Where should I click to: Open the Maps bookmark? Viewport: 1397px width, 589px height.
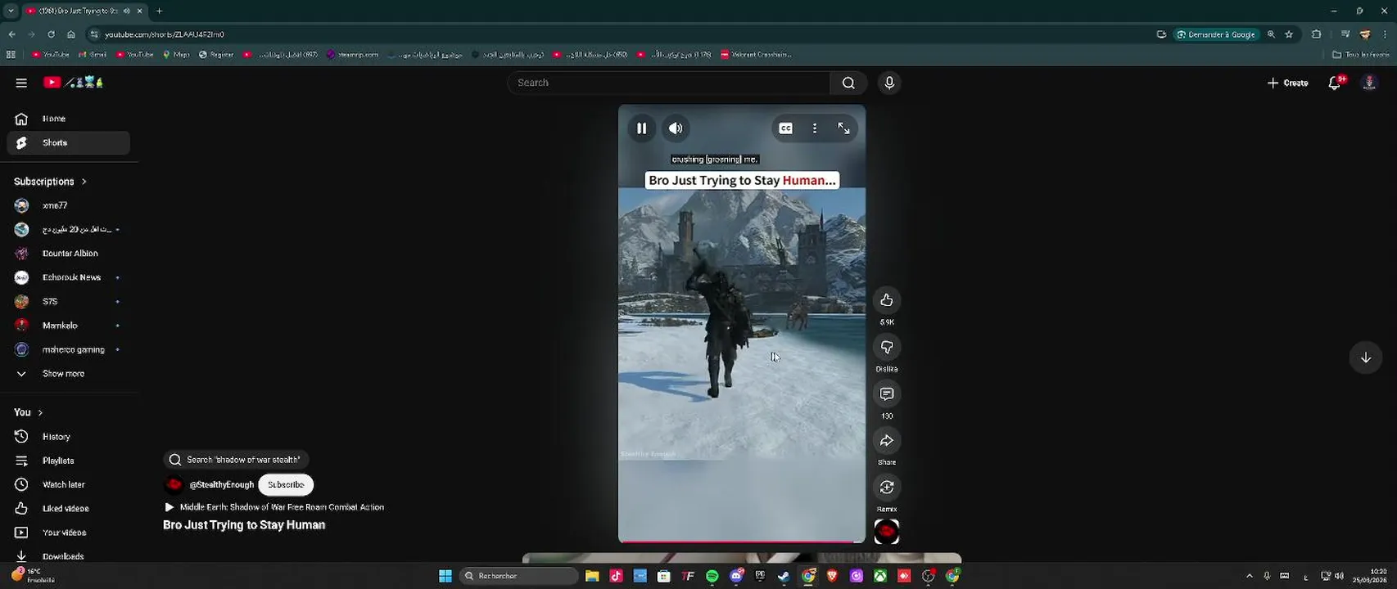[x=176, y=55]
